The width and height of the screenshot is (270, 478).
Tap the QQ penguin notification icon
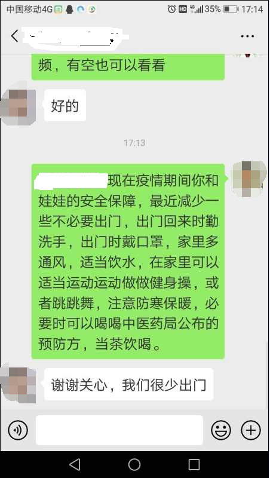[70, 10]
